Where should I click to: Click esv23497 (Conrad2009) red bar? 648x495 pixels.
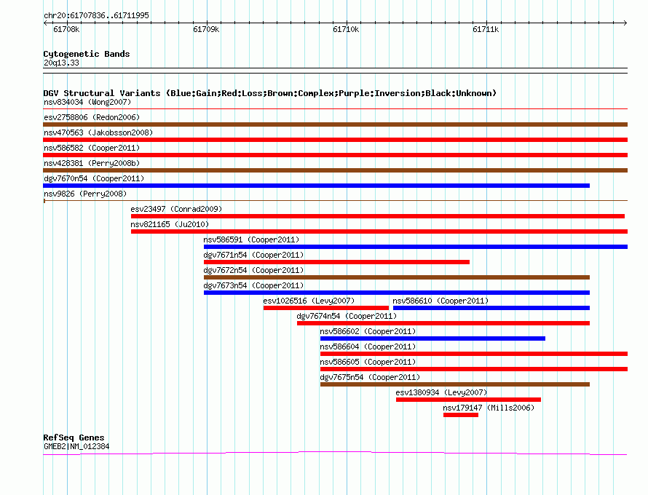click(x=378, y=216)
